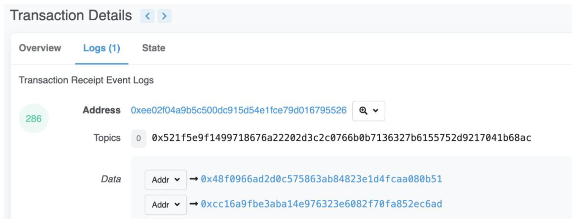Open the first Addr format dropdown
The height and width of the screenshot is (222, 575).
tap(165, 180)
